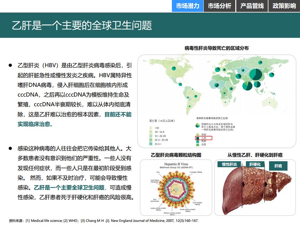Image resolution: width=300 pixels, height=225 pixels.
Task: Click the heading 从慢性乙肝、肝硬化到肝癌
Action: click(255, 155)
